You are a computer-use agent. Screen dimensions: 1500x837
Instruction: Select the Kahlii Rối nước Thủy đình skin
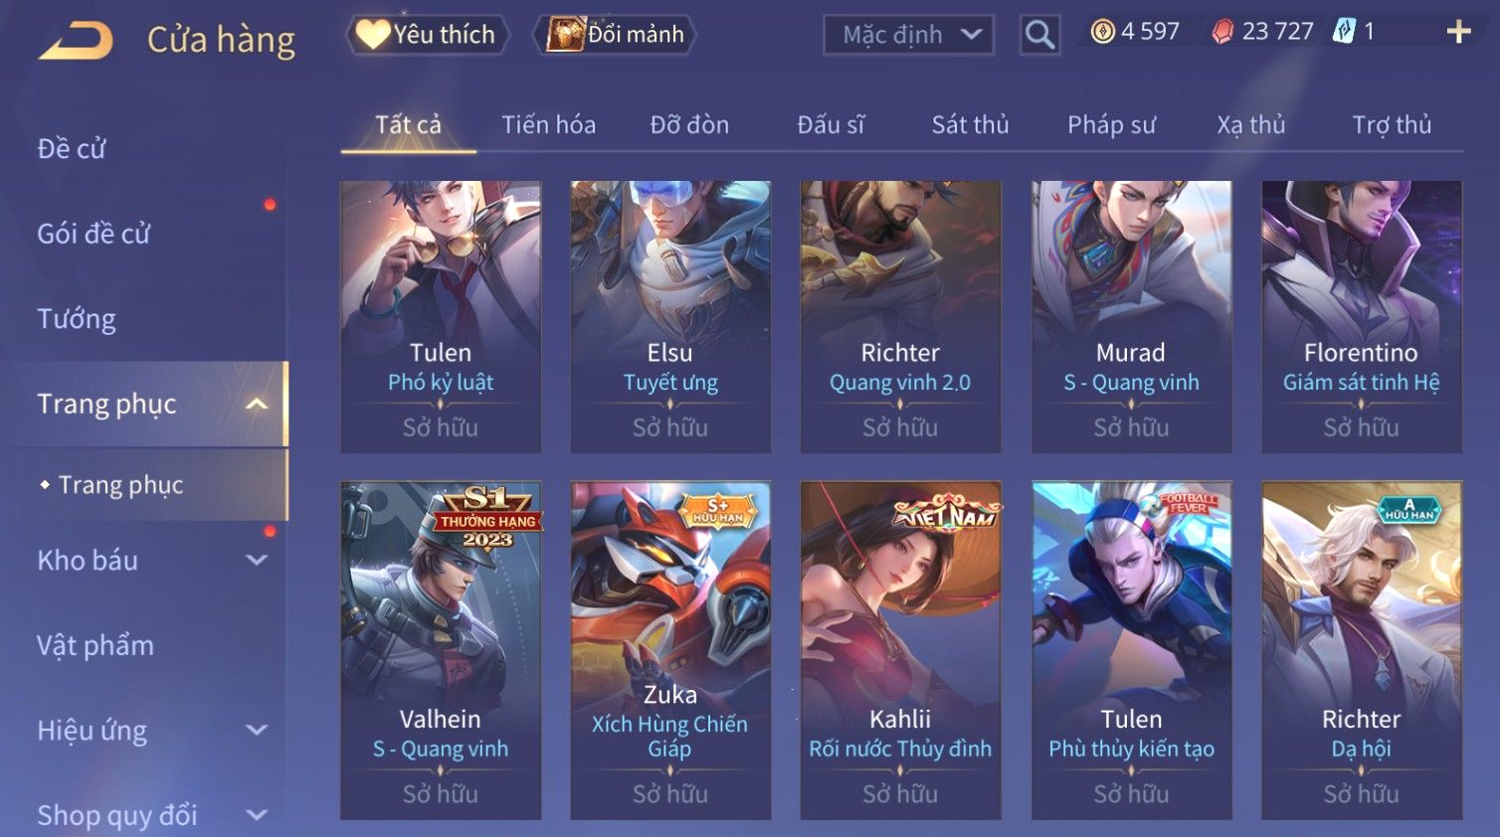click(x=900, y=650)
